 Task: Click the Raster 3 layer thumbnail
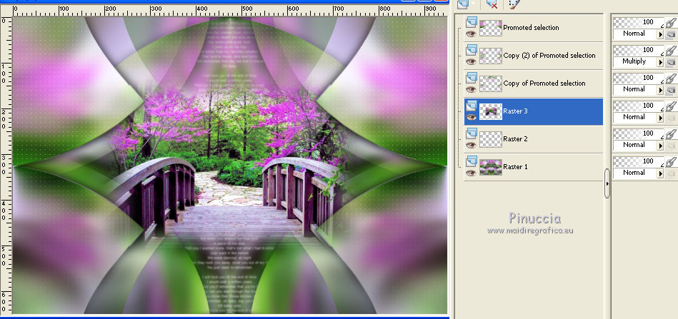click(491, 111)
